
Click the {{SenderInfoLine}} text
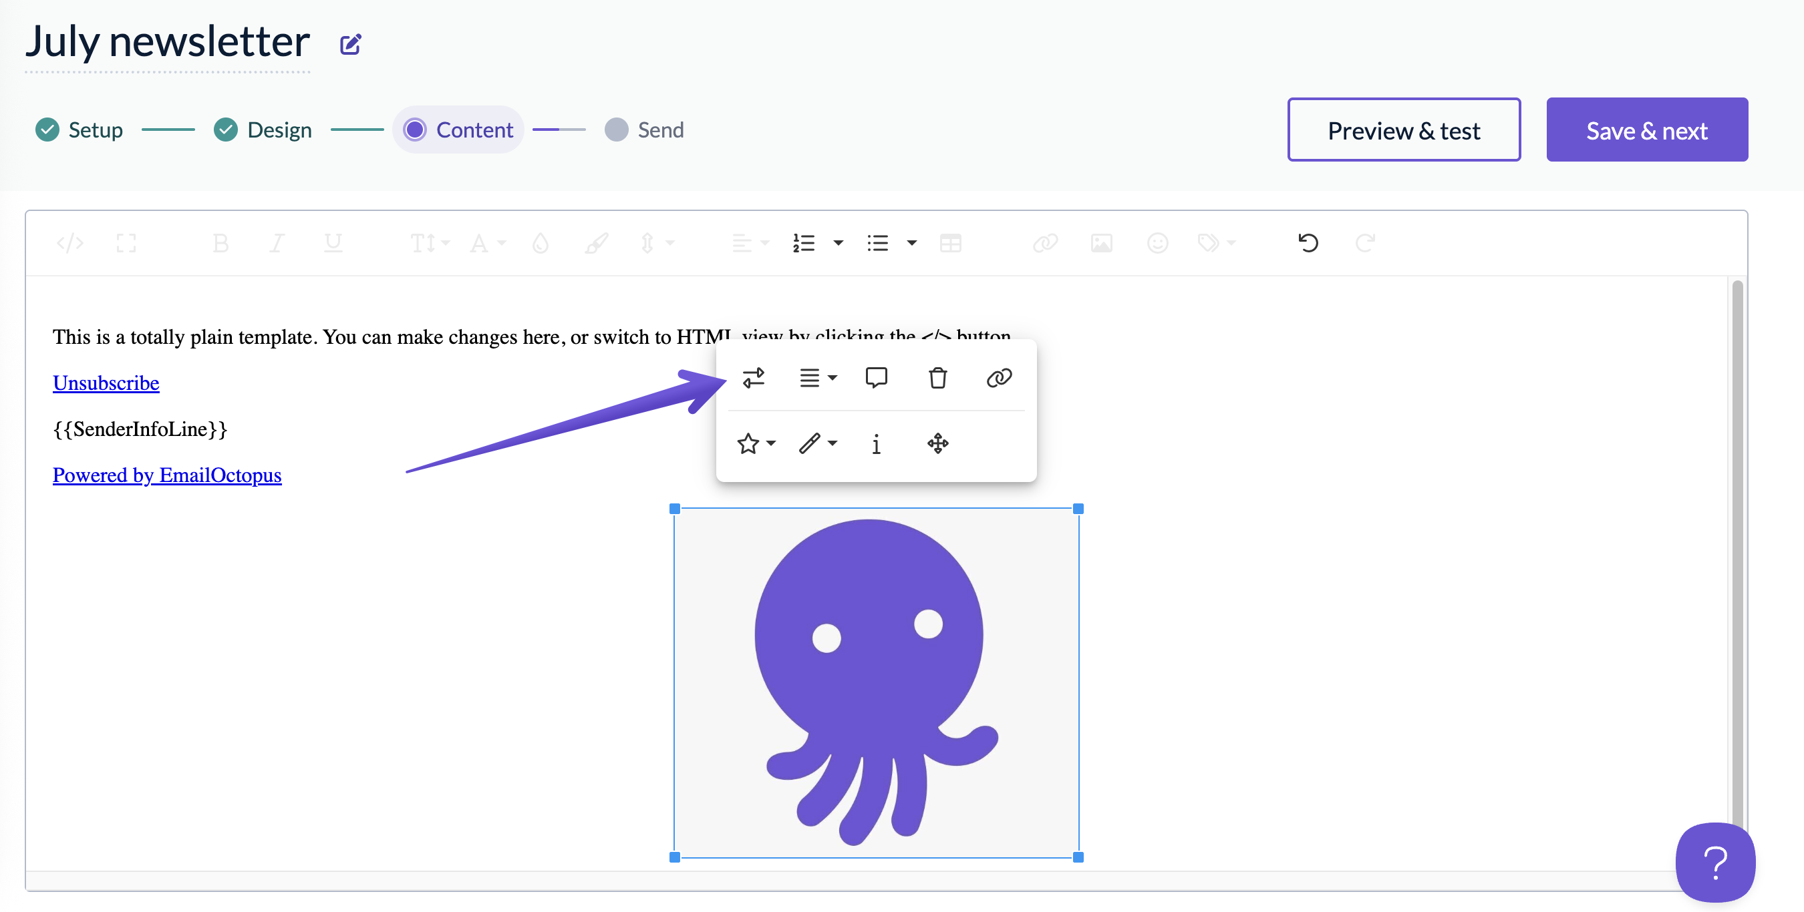tap(140, 429)
